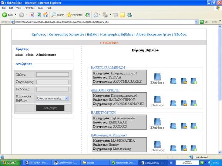Image resolution: width=222 pixels, height=166 pixels.
Task: Open the Mail button dropdown arrow
Action: 100,15
